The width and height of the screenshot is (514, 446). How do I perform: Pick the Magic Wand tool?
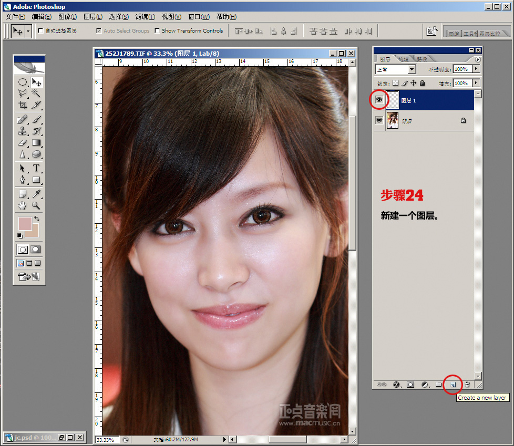tap(36, 93)
